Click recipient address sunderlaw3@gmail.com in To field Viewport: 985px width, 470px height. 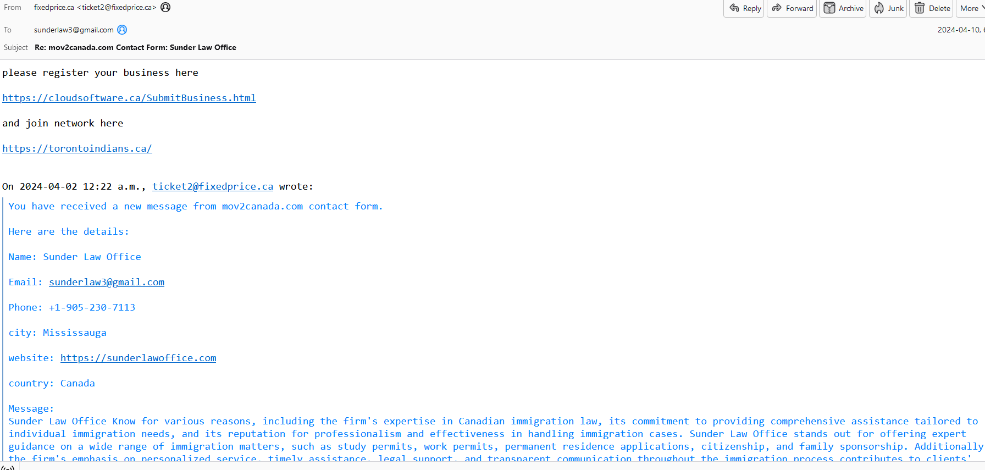74,30
